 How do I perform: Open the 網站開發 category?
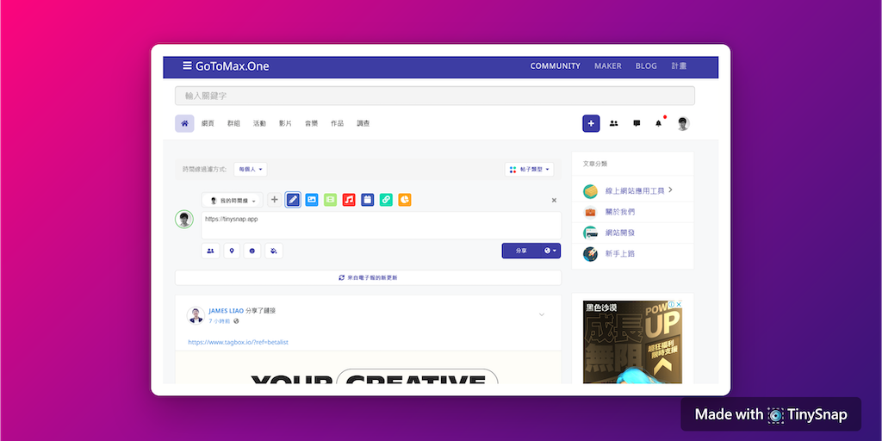(620, 233)
